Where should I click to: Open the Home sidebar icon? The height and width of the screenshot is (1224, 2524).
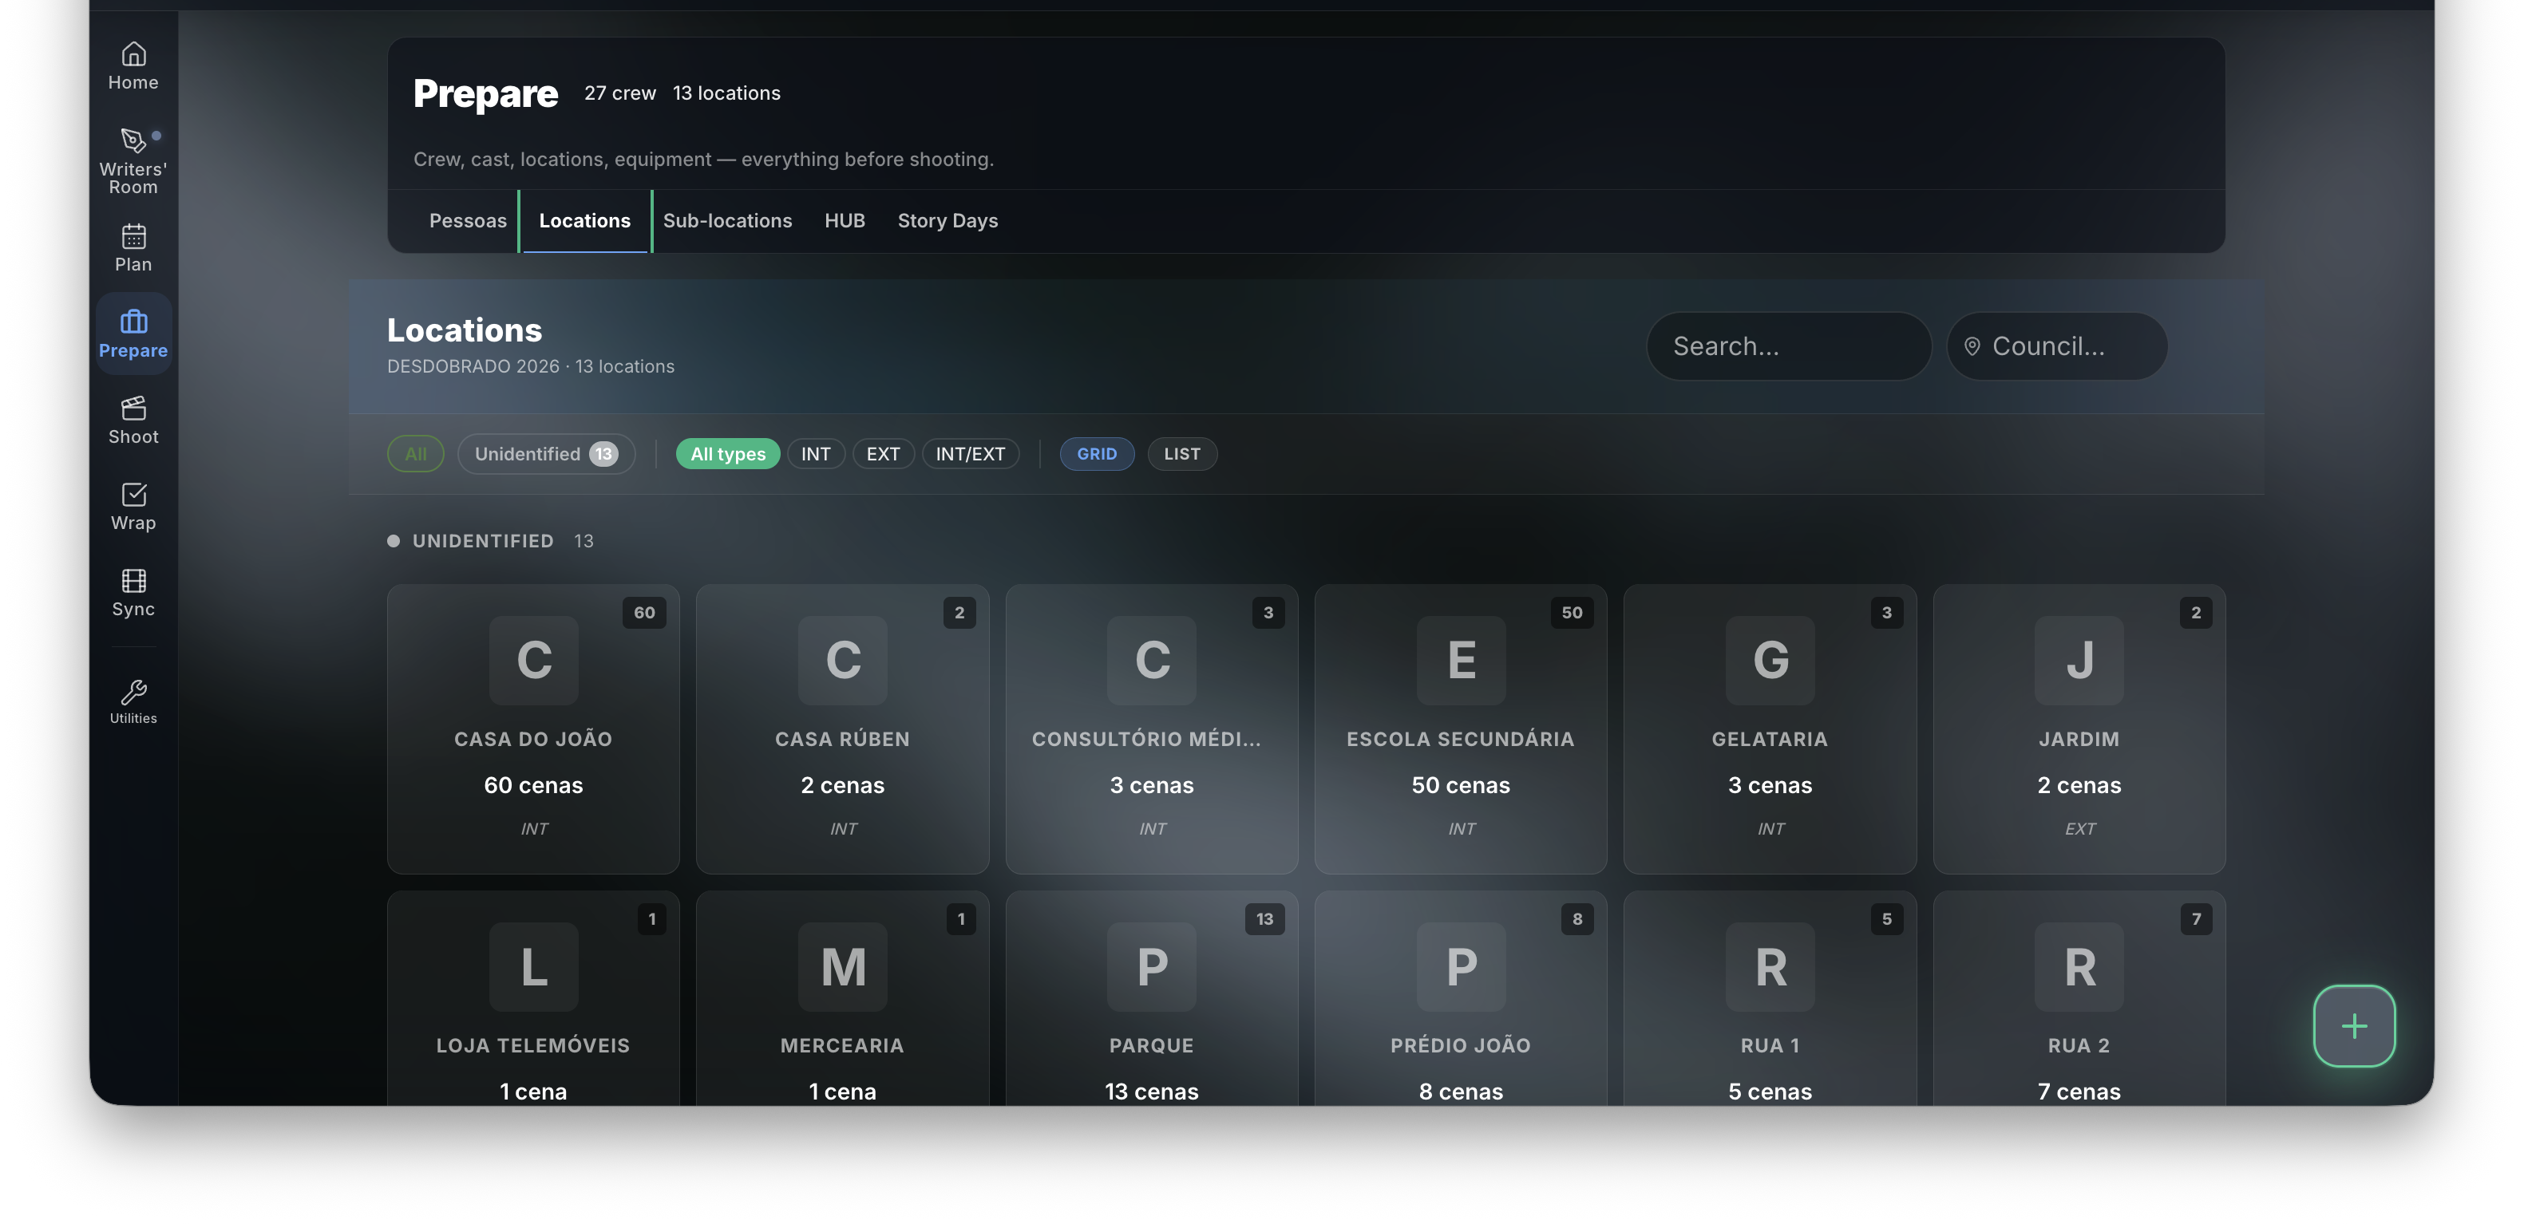coord(133,53)
